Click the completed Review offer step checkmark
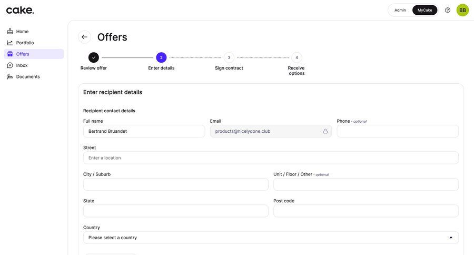 [94, 57]
